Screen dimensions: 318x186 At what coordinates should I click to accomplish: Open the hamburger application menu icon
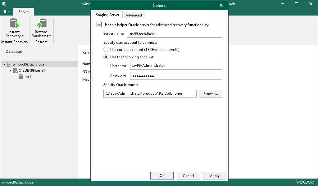click(x=6, y=11)
